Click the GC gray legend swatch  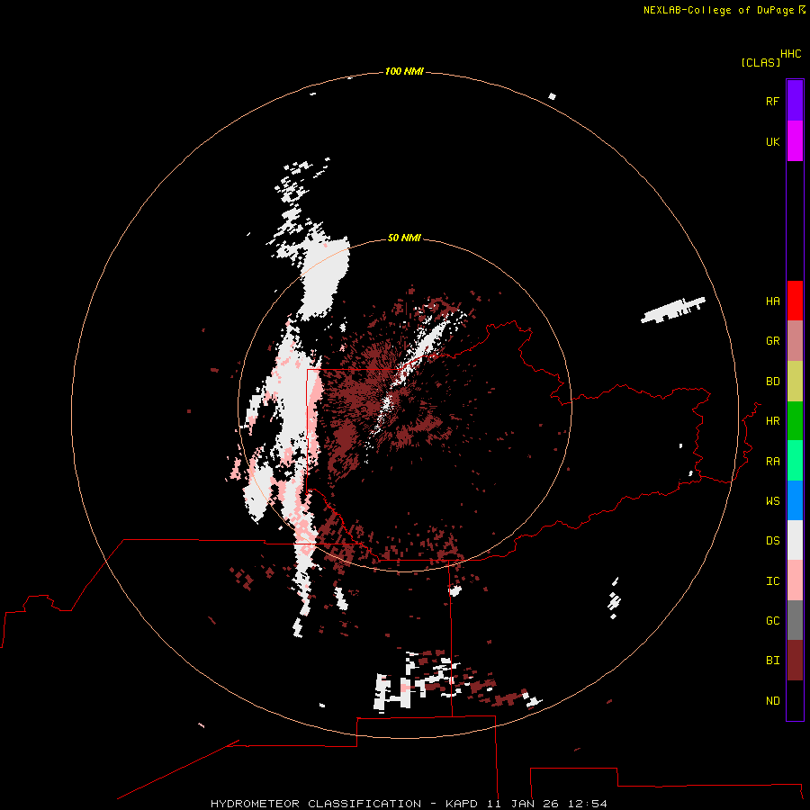click(795, 620)
